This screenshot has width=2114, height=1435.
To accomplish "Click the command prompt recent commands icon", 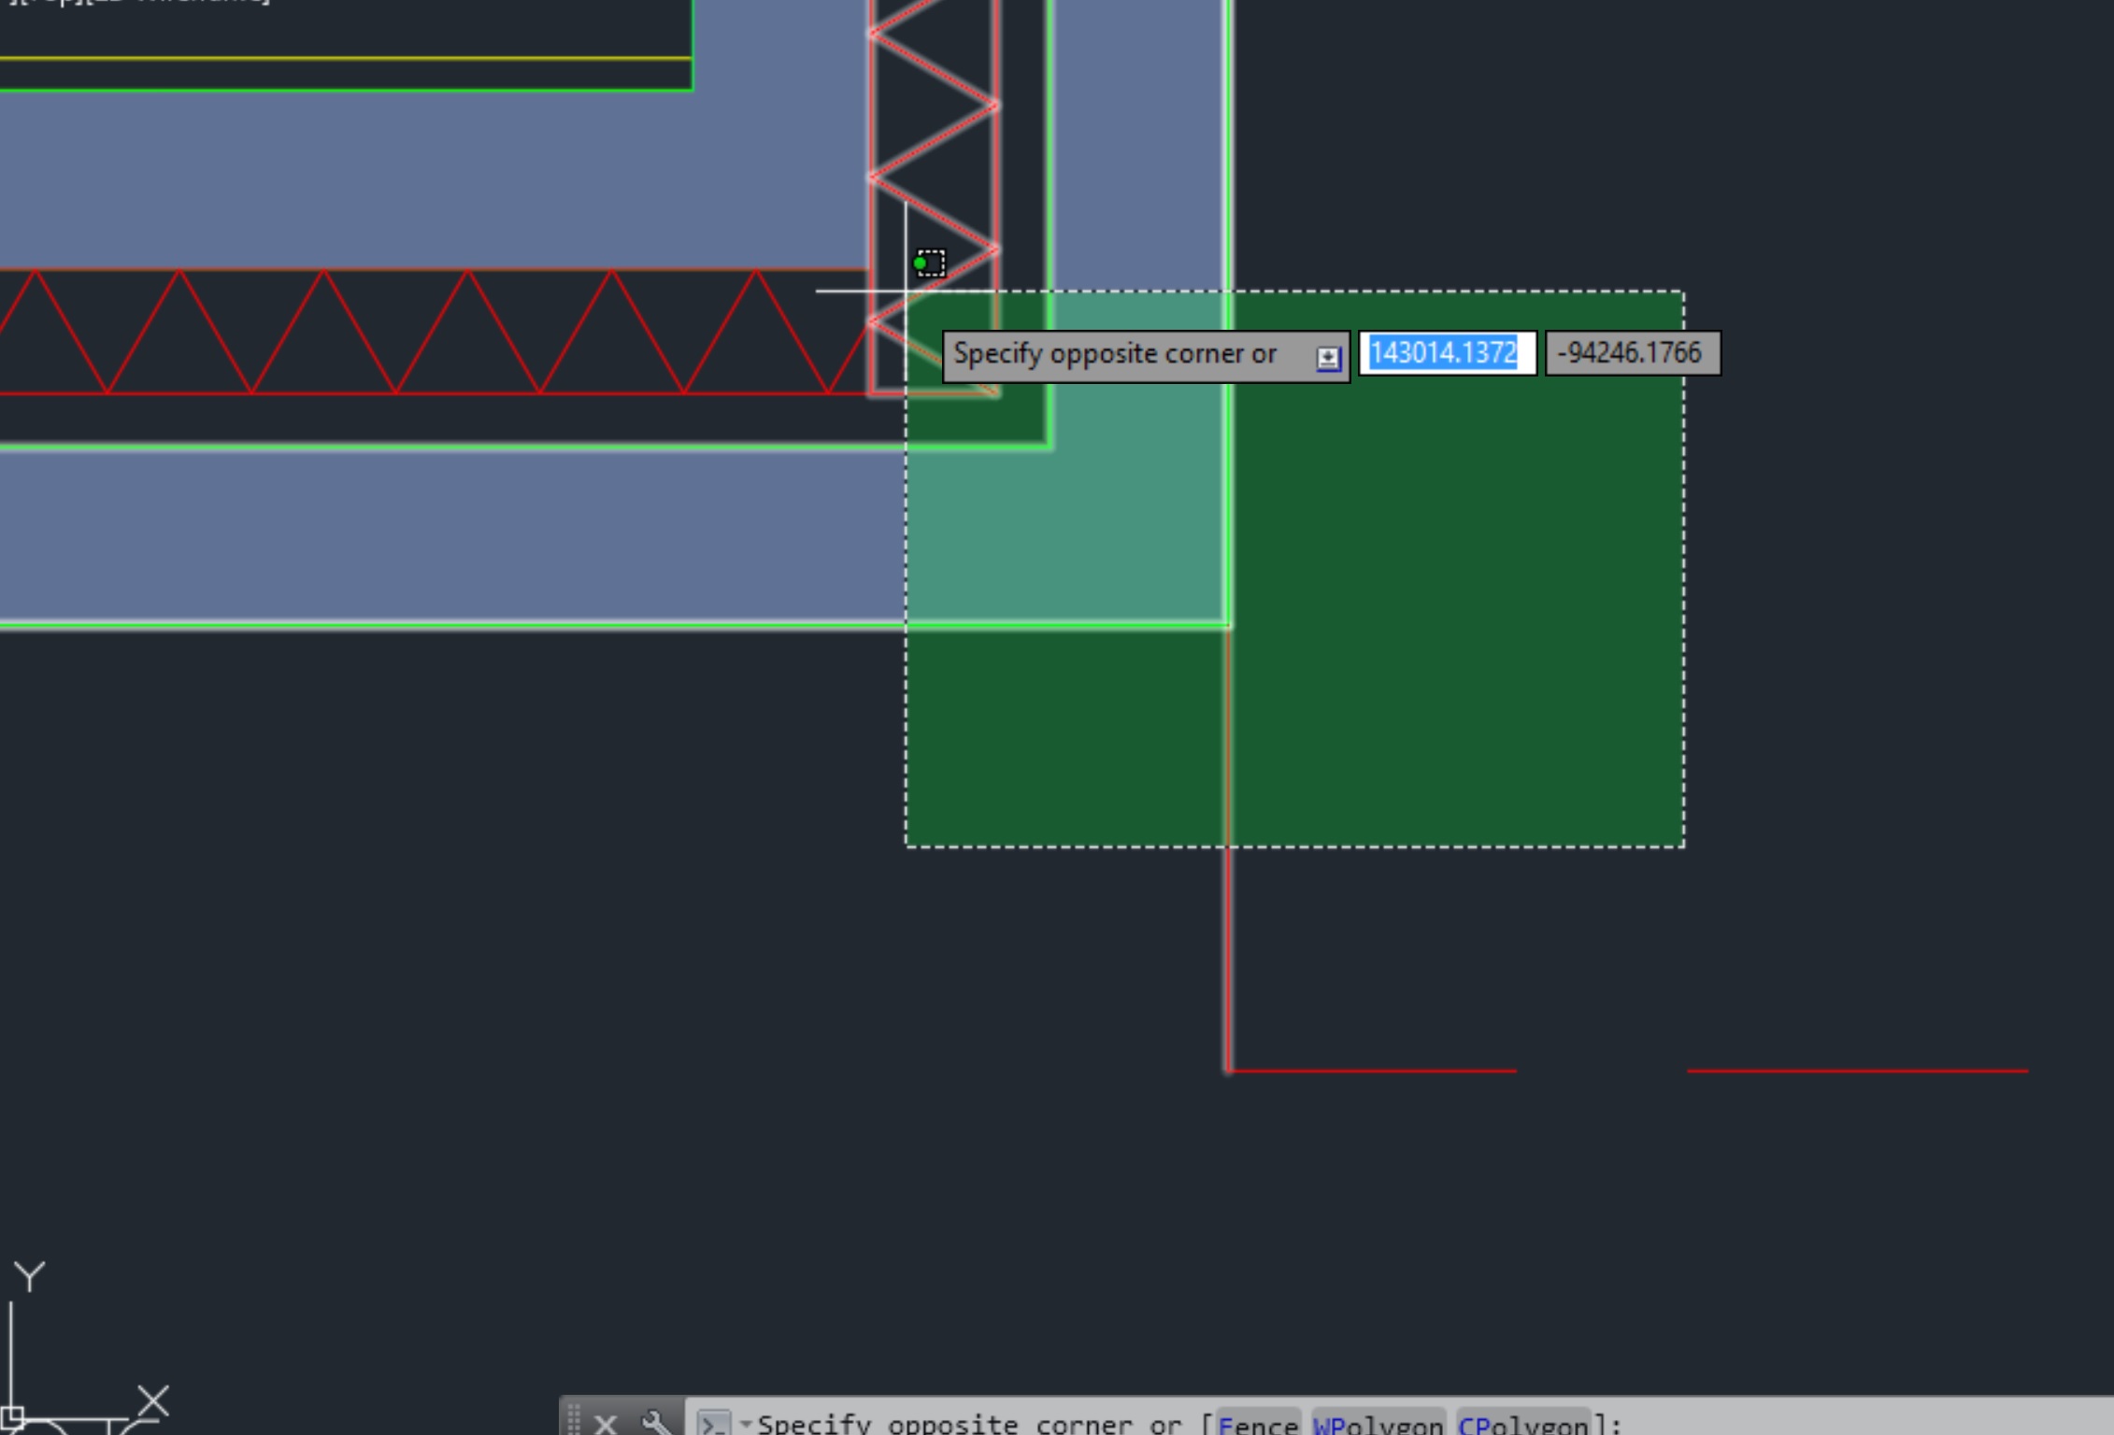I will coord(714,1424).
